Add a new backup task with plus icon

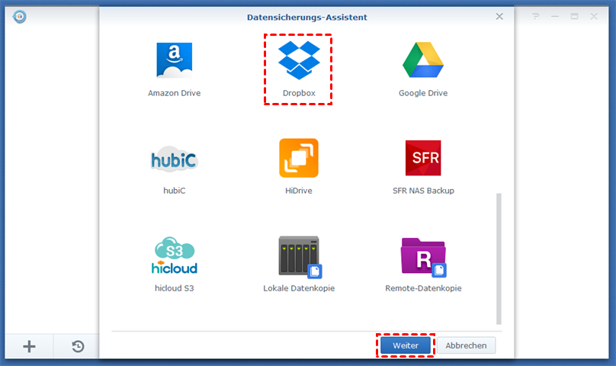point(29,346)
